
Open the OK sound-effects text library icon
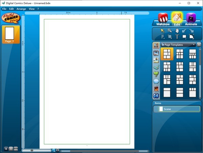(156, 96)
